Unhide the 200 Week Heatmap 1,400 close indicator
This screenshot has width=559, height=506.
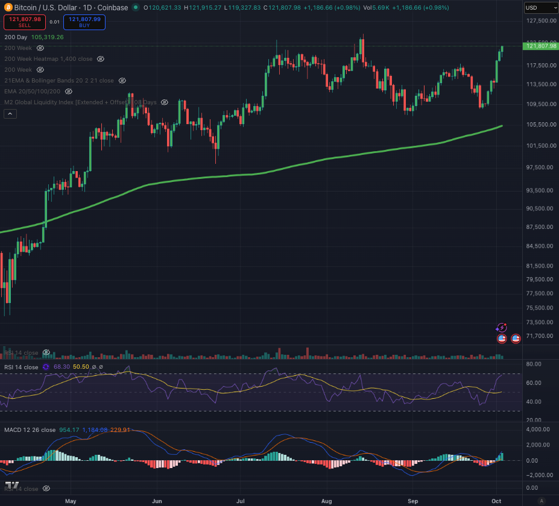point(101,59)
